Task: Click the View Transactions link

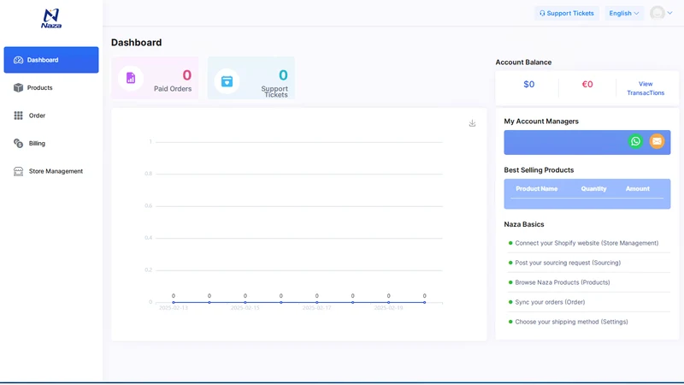Action: [x=646, y=88]
